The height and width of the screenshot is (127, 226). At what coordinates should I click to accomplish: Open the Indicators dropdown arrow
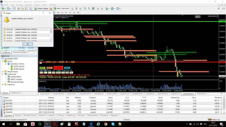[x=109, y=9]
